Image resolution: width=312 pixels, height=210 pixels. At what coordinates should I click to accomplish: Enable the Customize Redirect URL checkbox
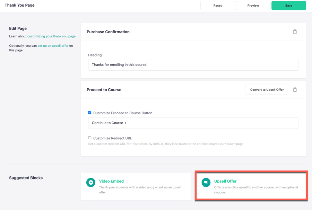pos(90,138)
